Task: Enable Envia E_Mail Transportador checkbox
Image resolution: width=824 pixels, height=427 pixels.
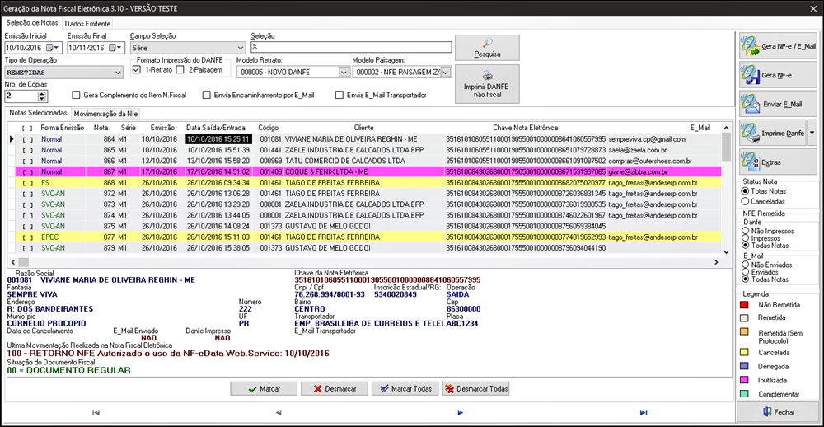Action: [339, 95]
